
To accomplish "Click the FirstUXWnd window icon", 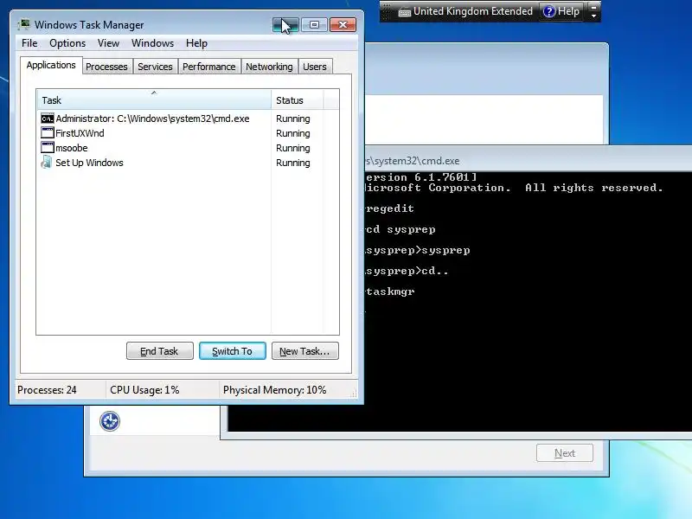I will [48, 133].
